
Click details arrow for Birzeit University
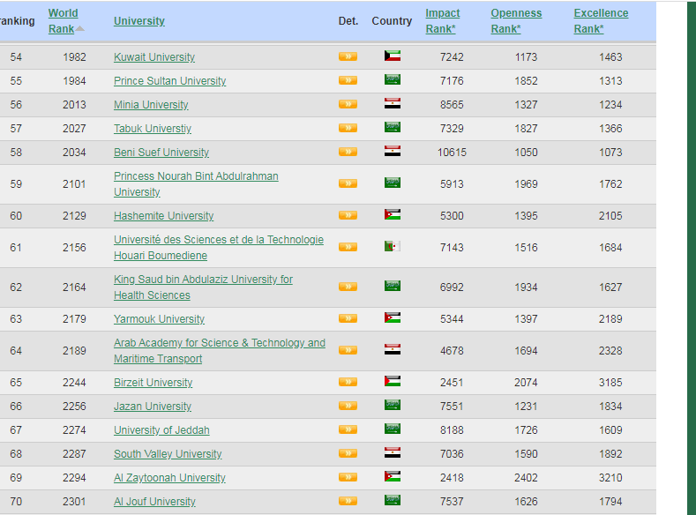coord(348,383)
